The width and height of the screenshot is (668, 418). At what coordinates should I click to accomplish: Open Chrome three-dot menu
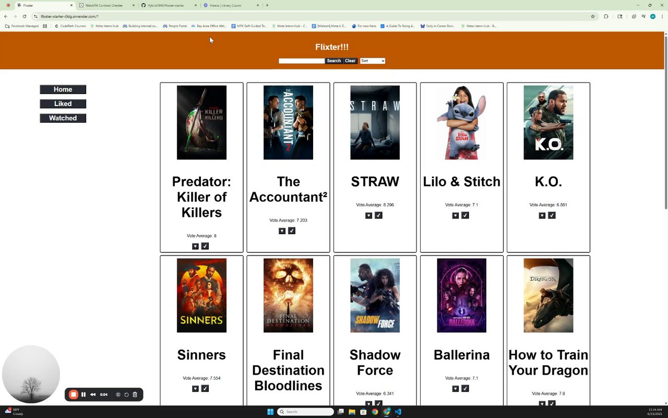(x=662, y=16)
